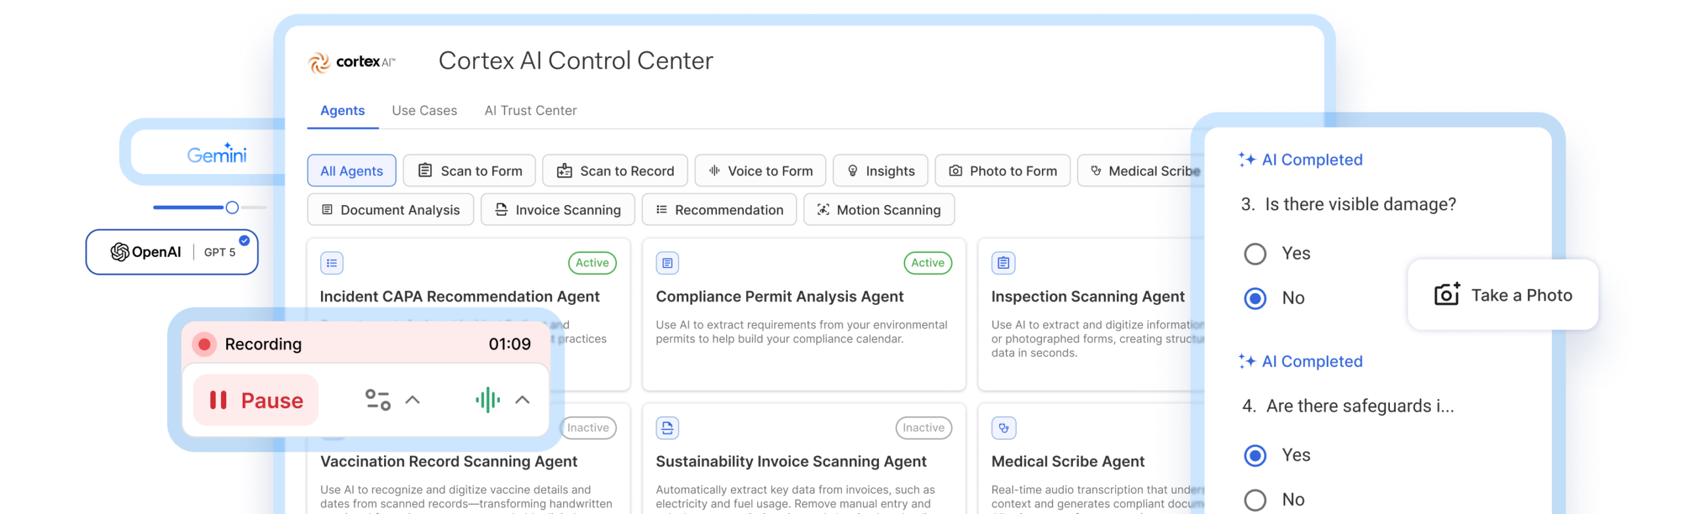Filter by All Agents
The height and width of the screenshot is (514, 1684).
coord(351,171)
